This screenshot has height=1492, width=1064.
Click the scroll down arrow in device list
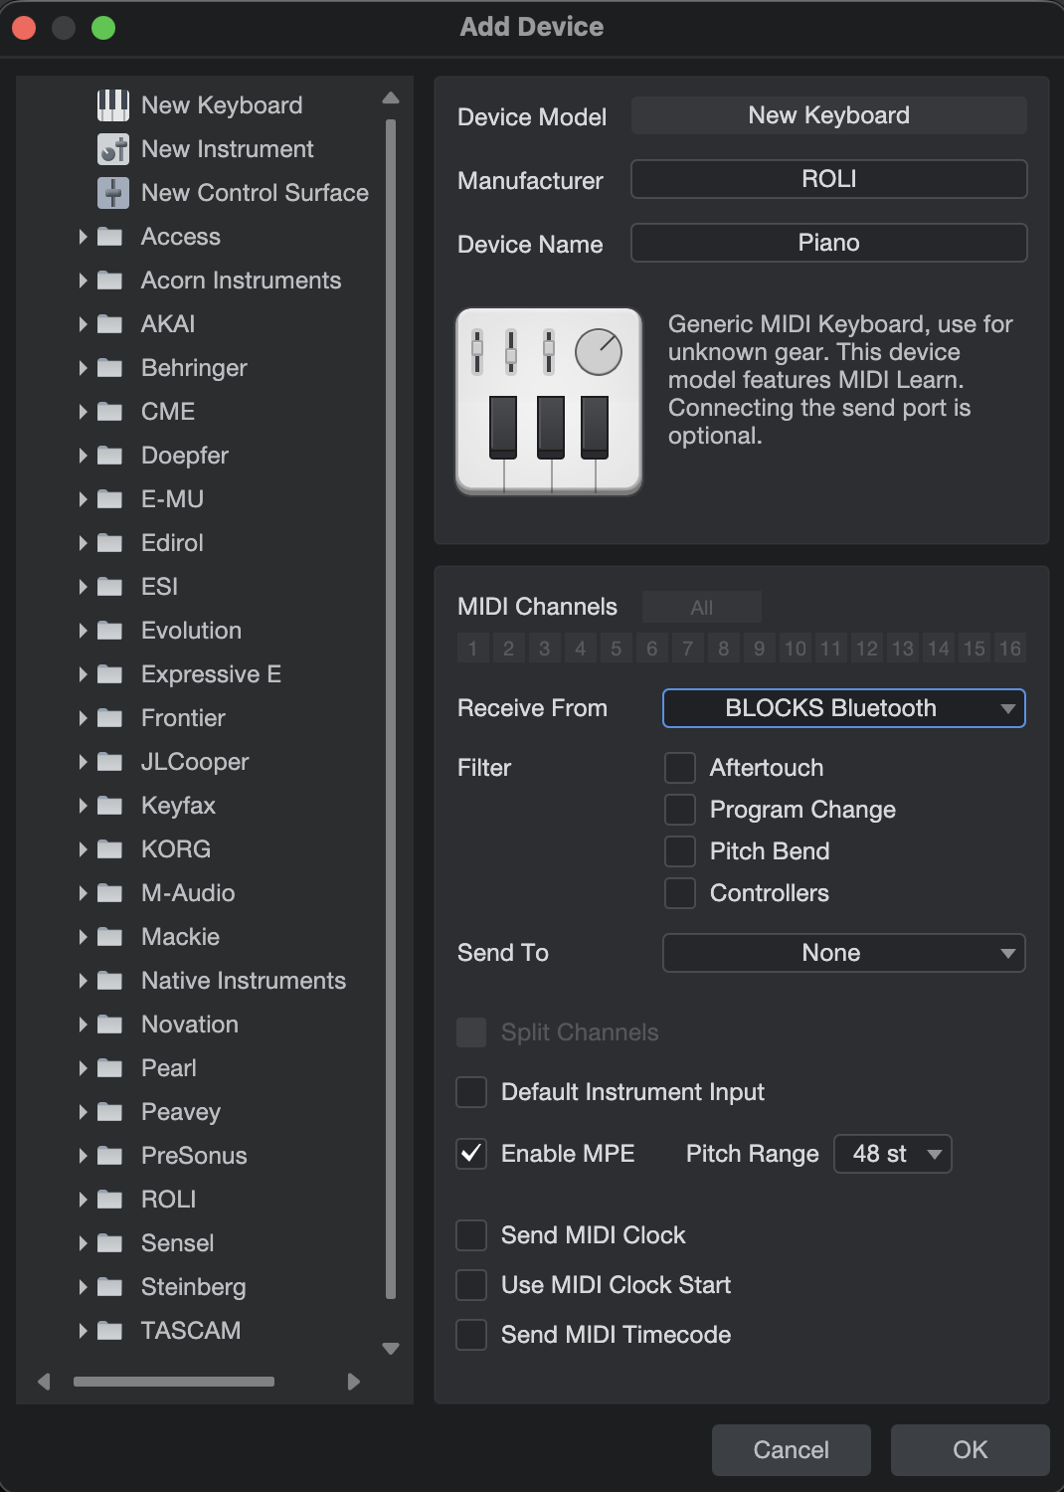point(391,1349)
